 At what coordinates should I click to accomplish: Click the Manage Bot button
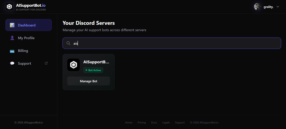[x=88, y=81]
